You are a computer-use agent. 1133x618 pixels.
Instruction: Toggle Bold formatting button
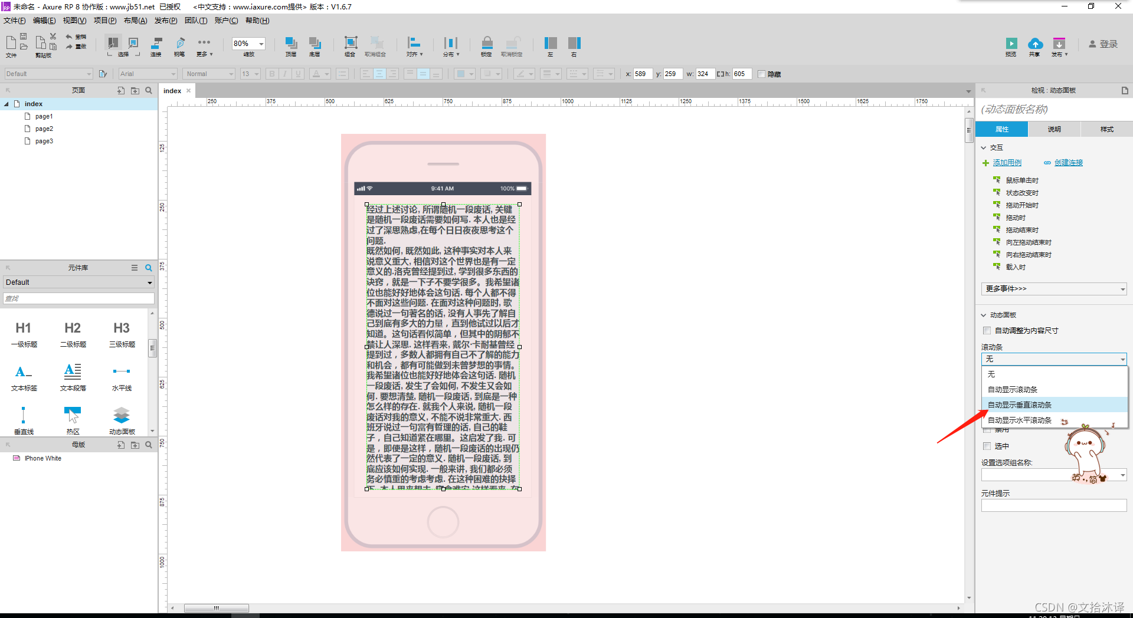[272, 74]
